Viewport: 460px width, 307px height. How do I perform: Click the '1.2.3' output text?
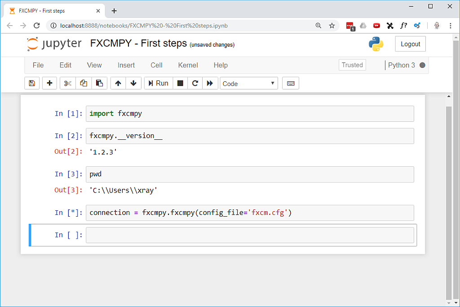103,152
